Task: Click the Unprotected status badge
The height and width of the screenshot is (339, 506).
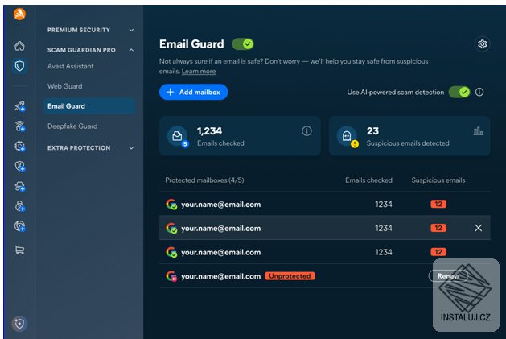Action: [290, 276]
